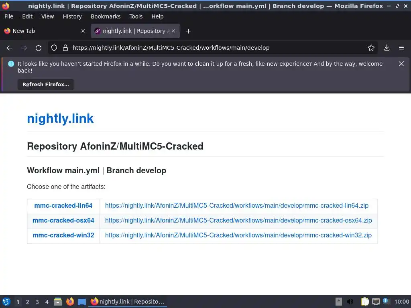
Task: Click the removable media tray icon
Action: [339, 302]
